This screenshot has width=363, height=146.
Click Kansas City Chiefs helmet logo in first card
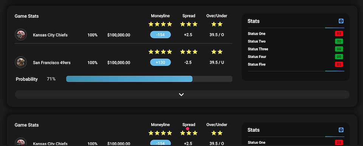[x=21, y=35]
